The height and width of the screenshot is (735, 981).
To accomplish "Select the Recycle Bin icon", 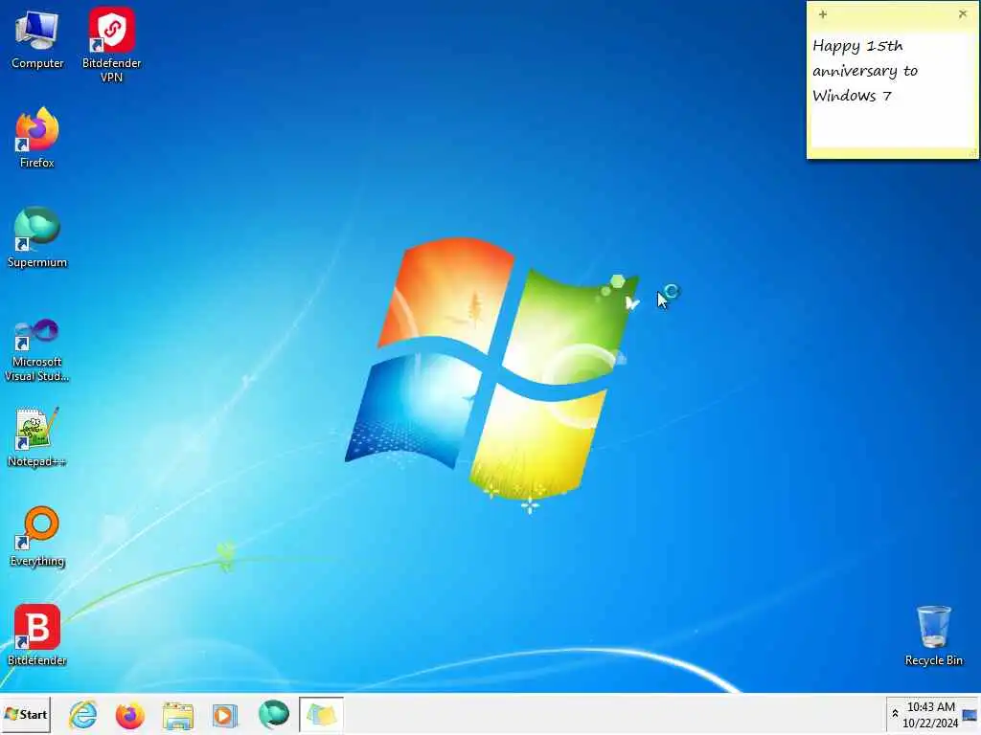I will [933, 635].
